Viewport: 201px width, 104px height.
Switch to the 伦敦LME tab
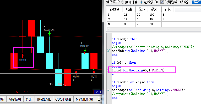click(x=44, y=99)
